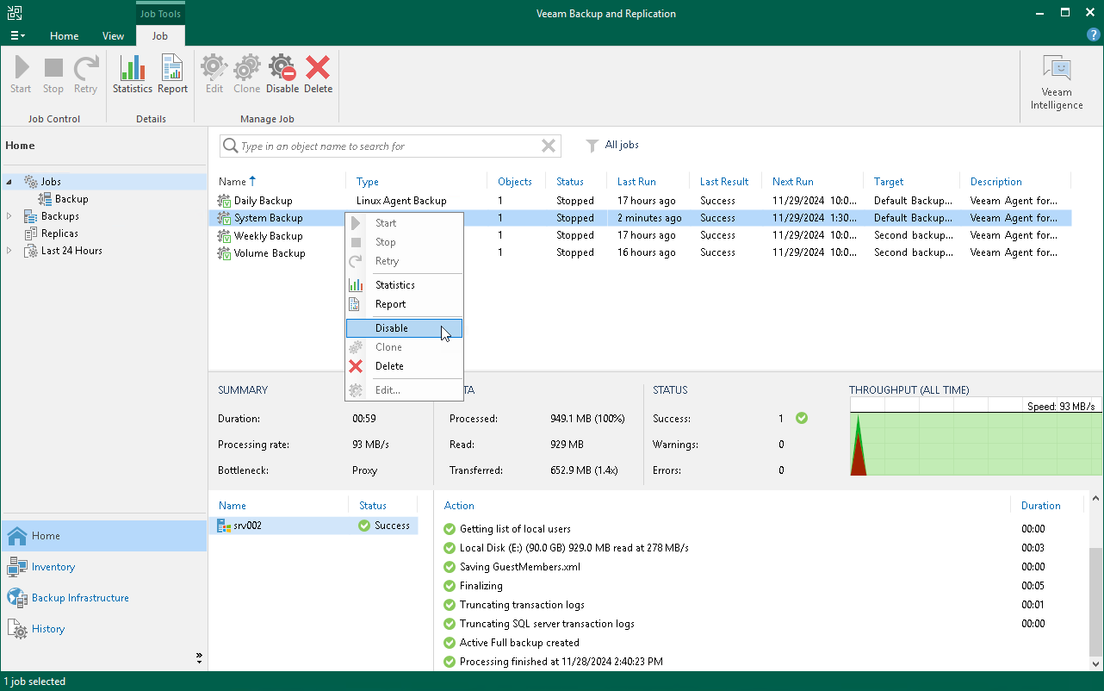The image size is (1104, 691).
Task: Click the History navigation icon
Action: 17,629
